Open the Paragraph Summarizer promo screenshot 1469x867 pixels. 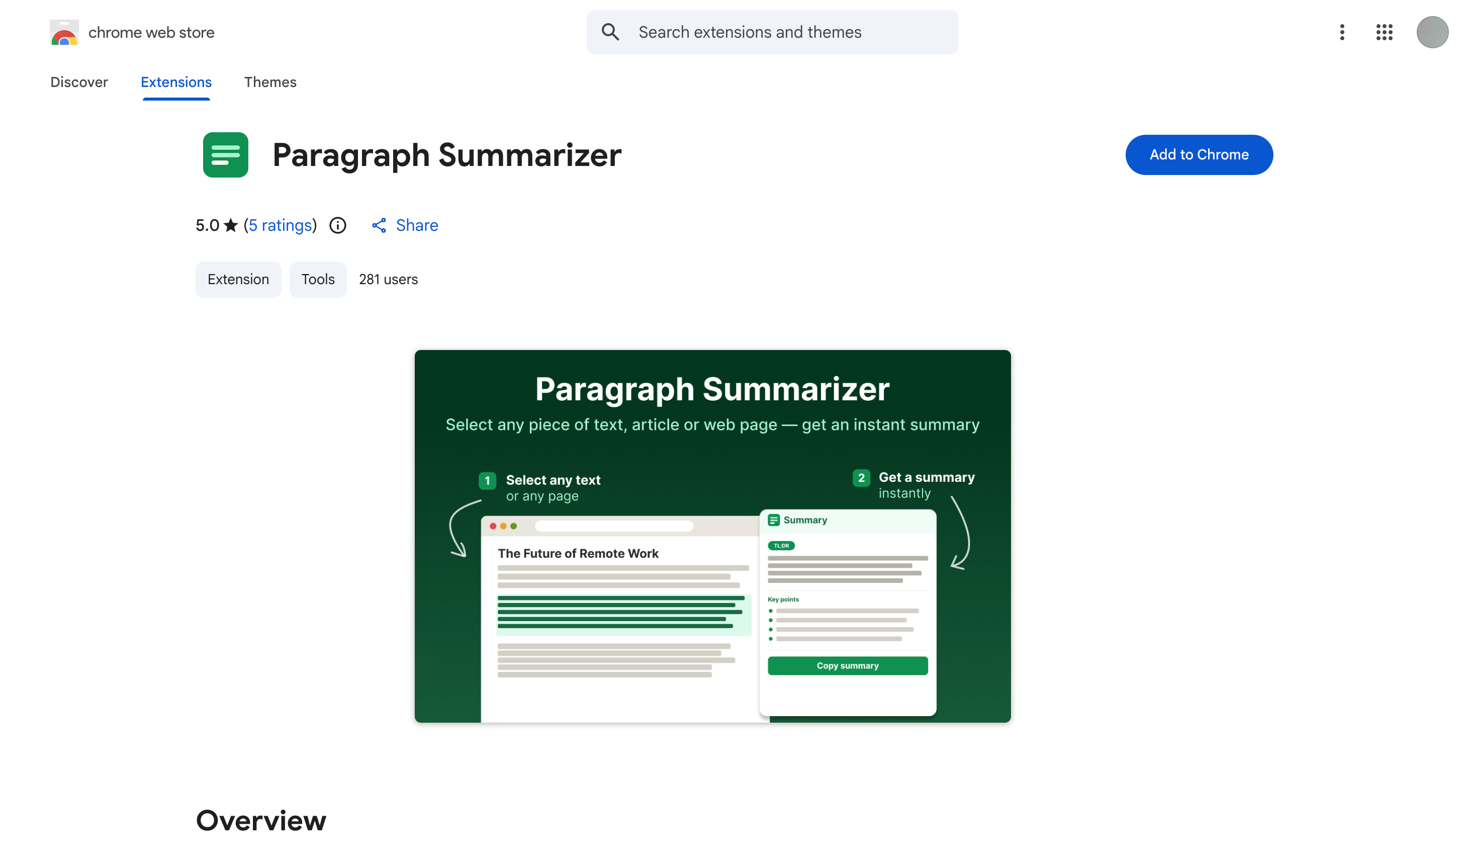(x=712, y=536)
